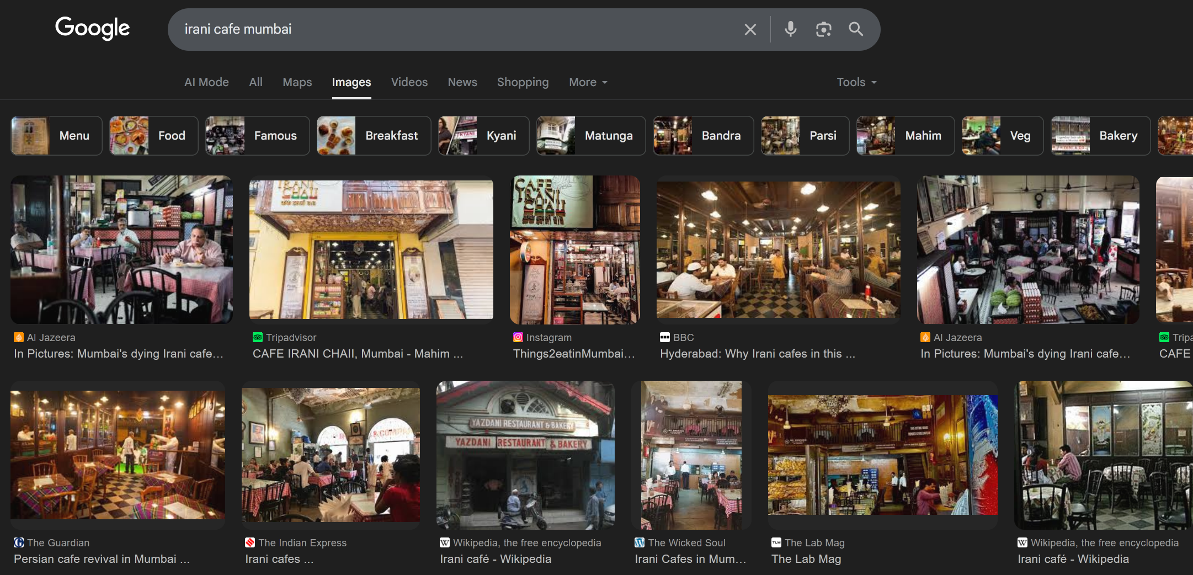Open the Instagram Things2eatinMumbai image
Screen dimensions: 1193x575
(x=575, y=249)
